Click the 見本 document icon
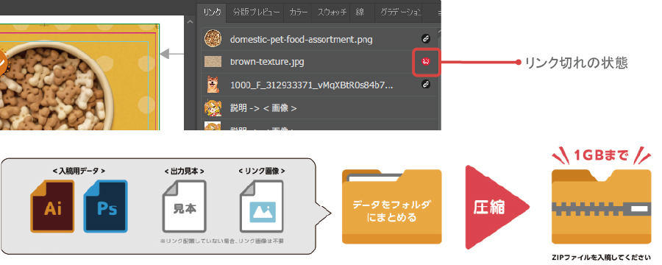The width and height of the screenshot is (662, 265). [x=185, y=206]
